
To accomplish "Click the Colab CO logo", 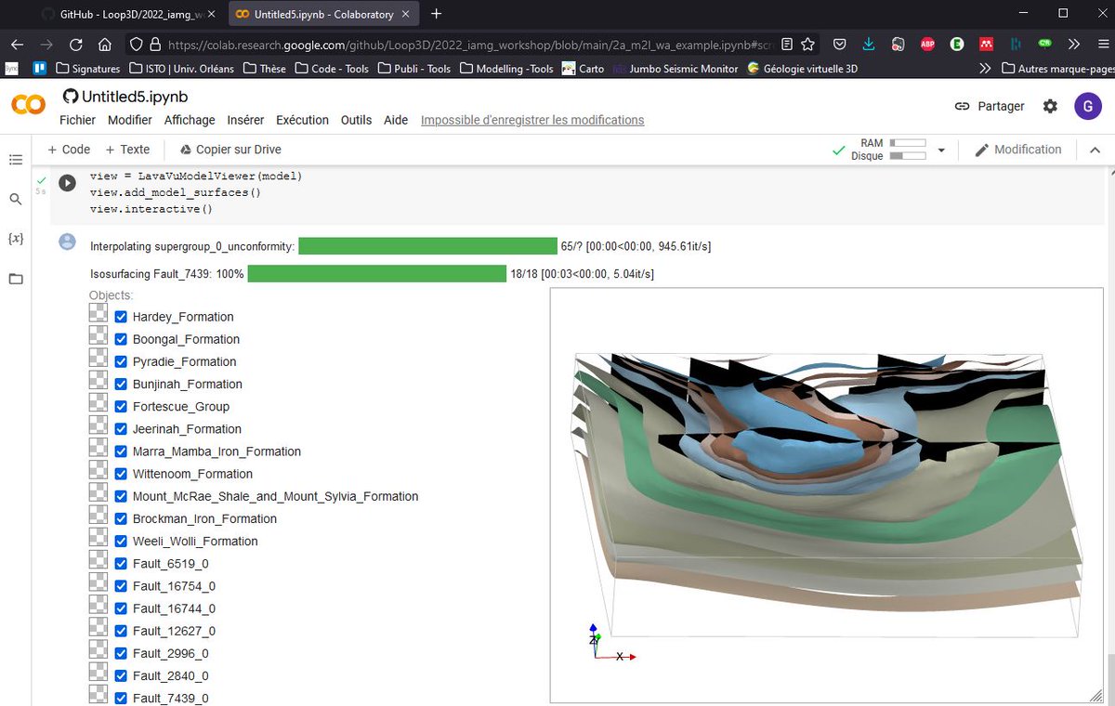I will coord(28,106).
